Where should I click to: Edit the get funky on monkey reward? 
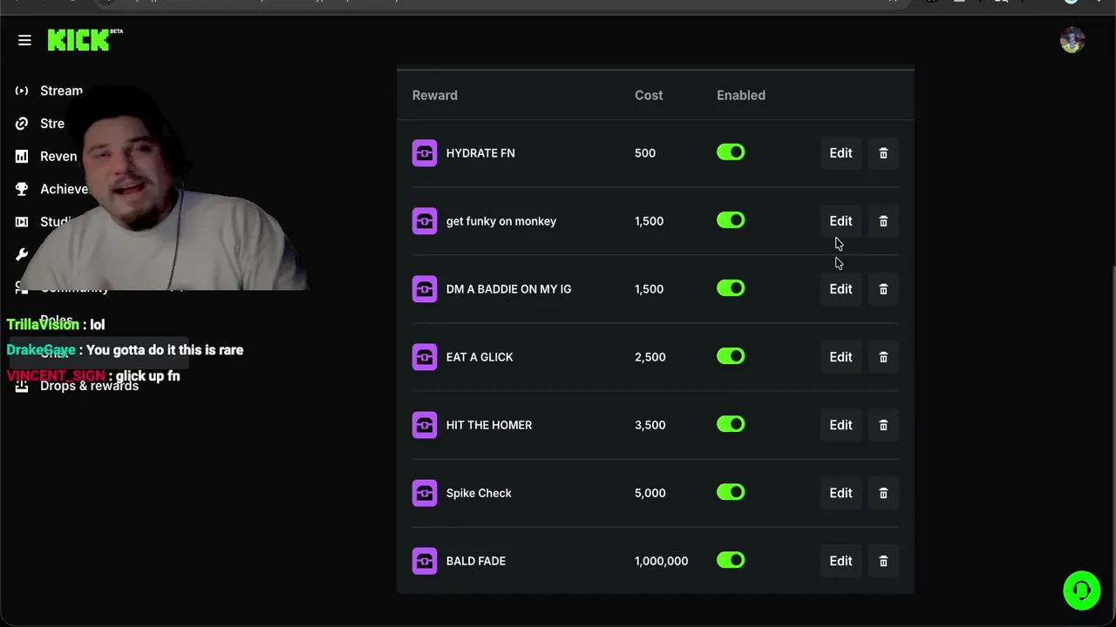840,221
